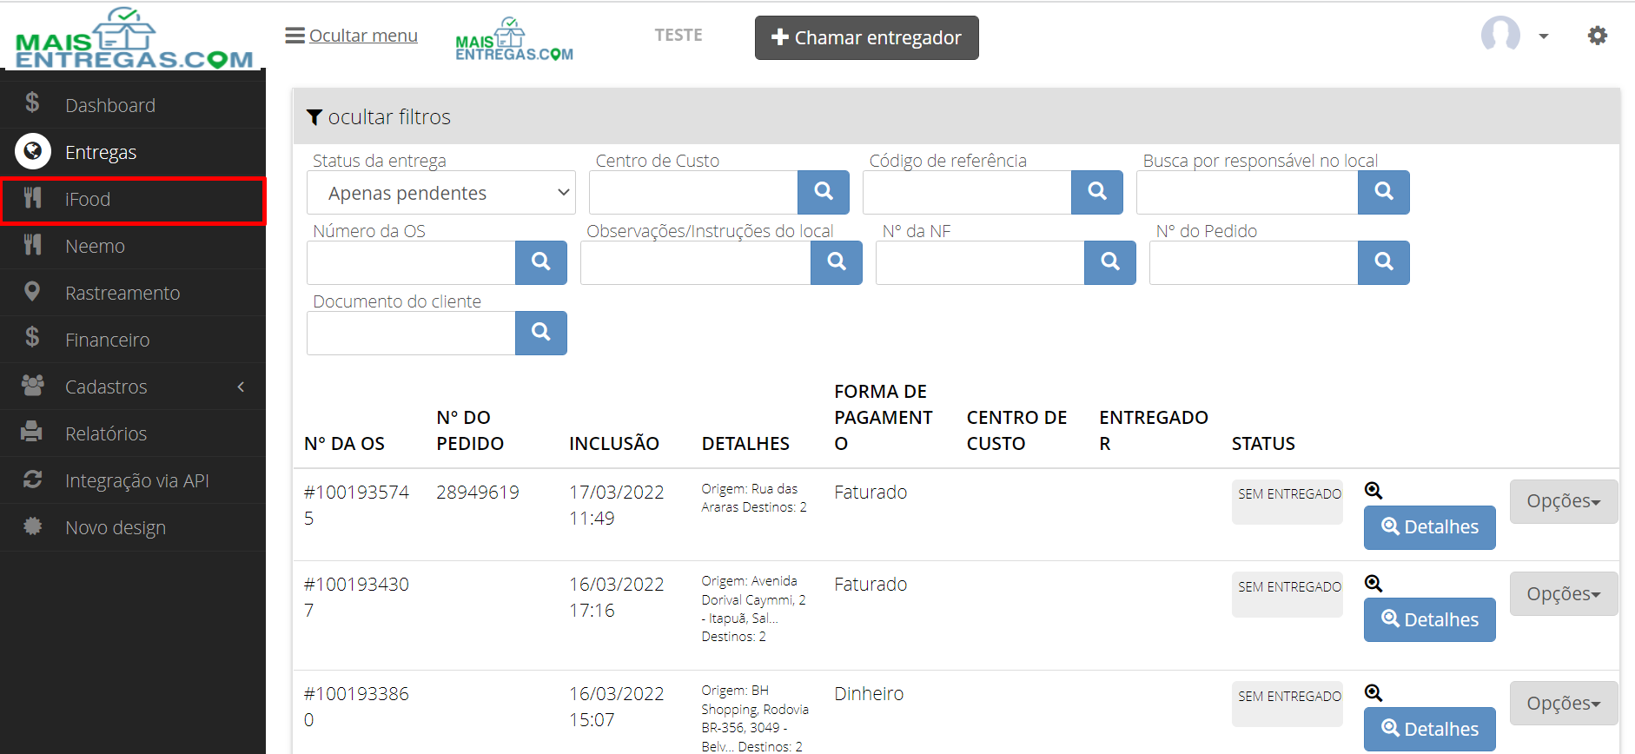Focus the Nº do Pedido field

pyautogui.click(x=1254, y=263)
